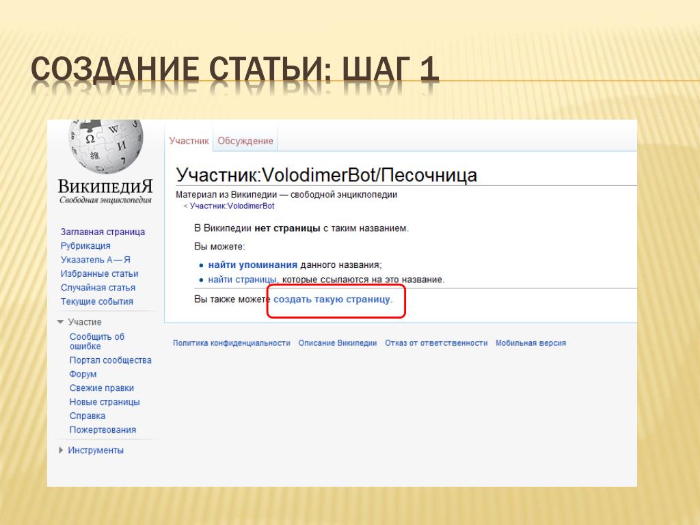
Task: Open Текущие события
Action: [97, 301]
